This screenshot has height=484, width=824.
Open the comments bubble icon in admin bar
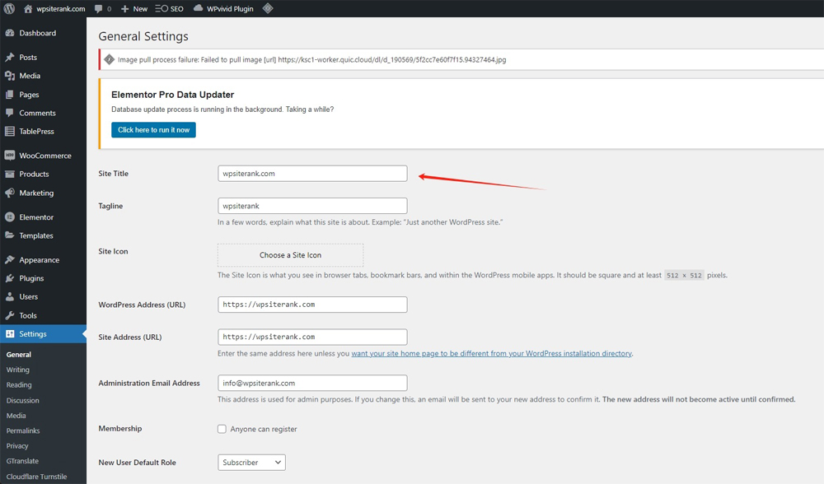coord(98,8)
